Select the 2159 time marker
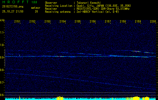This screenshot has width=158, height=100. (x=138, y=22)
